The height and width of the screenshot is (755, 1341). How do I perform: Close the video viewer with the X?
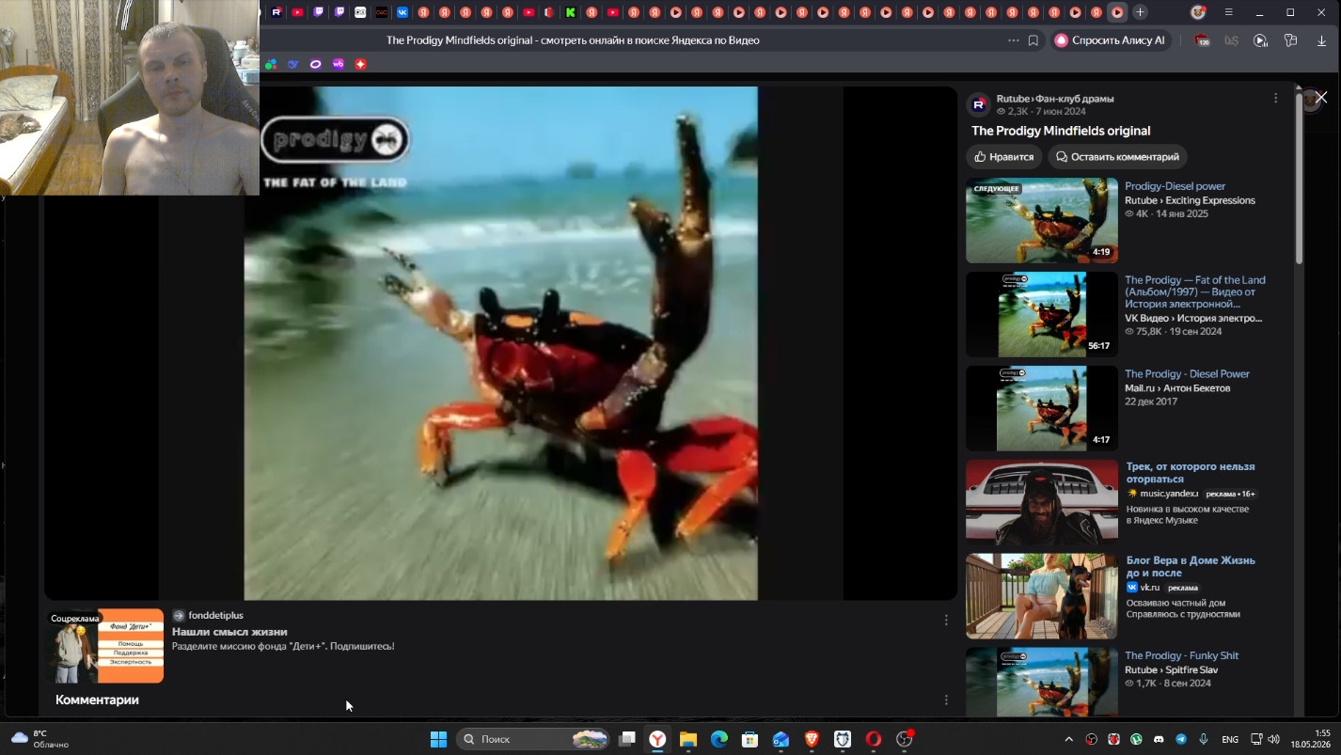[x=1321, y=98]
